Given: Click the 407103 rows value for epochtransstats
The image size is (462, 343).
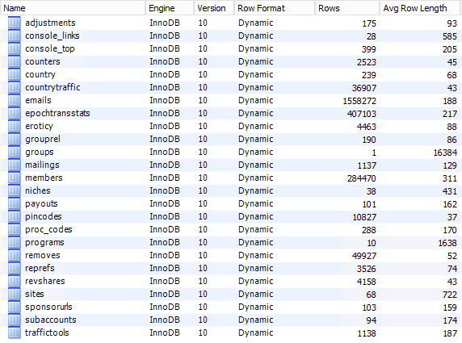Looking at the screenshot, I should [362, 114].
